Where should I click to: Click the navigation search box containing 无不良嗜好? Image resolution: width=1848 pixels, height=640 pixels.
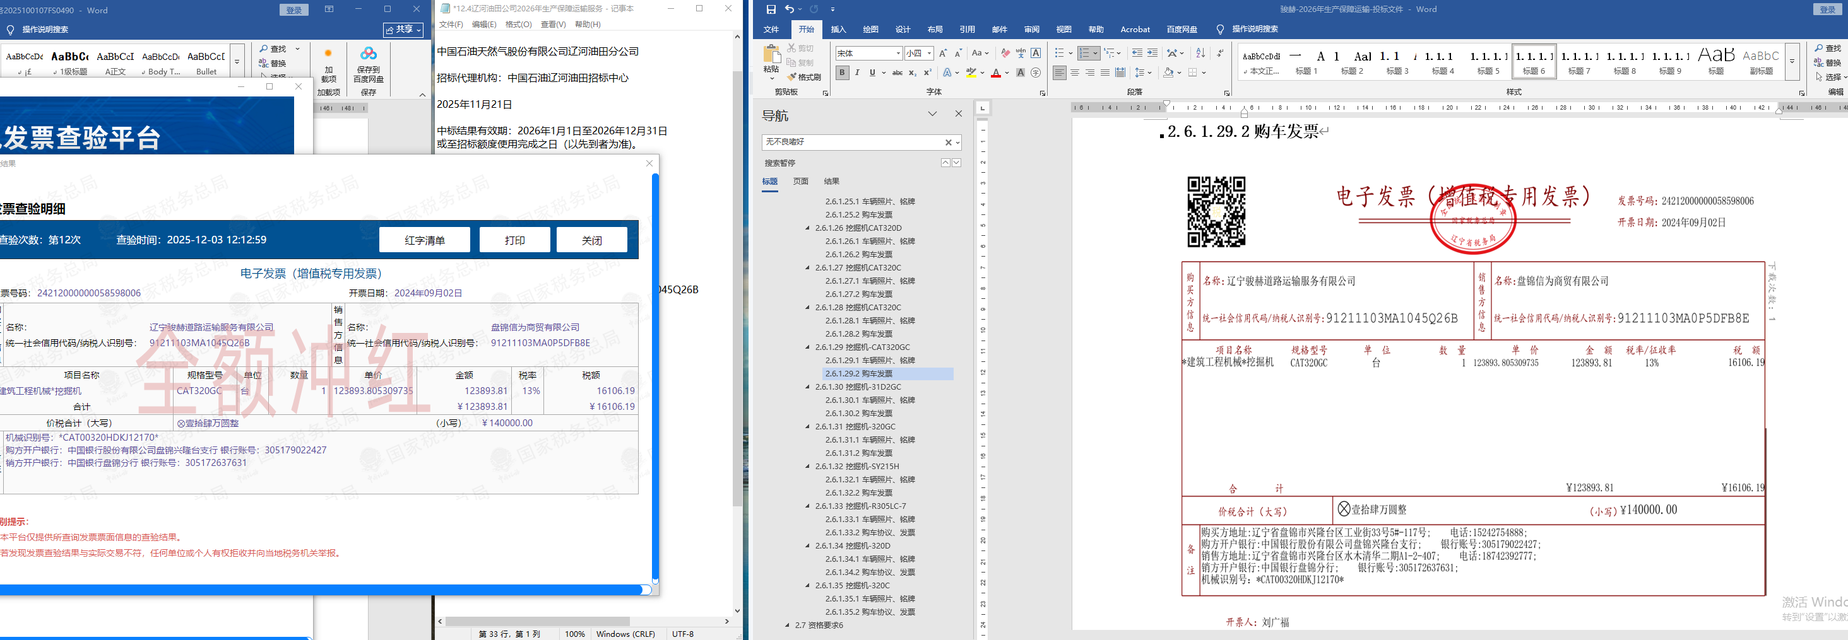[852, 142]
